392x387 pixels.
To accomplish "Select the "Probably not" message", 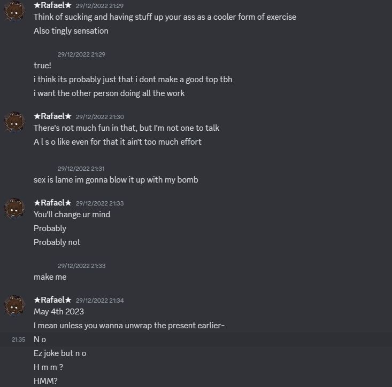I will 57,242.
